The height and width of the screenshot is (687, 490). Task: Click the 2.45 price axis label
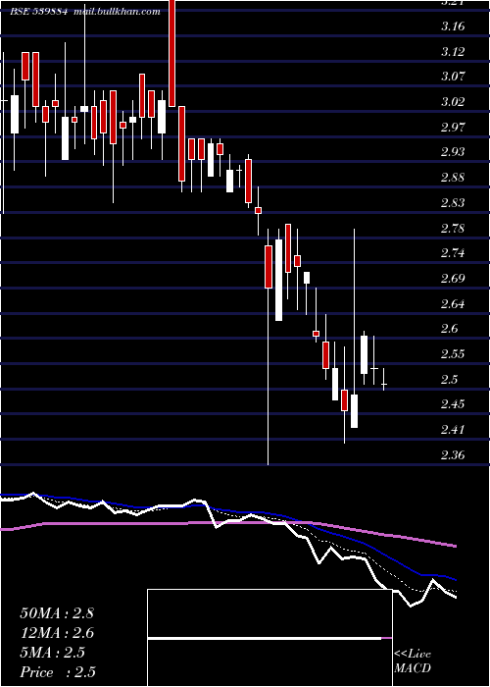pos(453,404)
